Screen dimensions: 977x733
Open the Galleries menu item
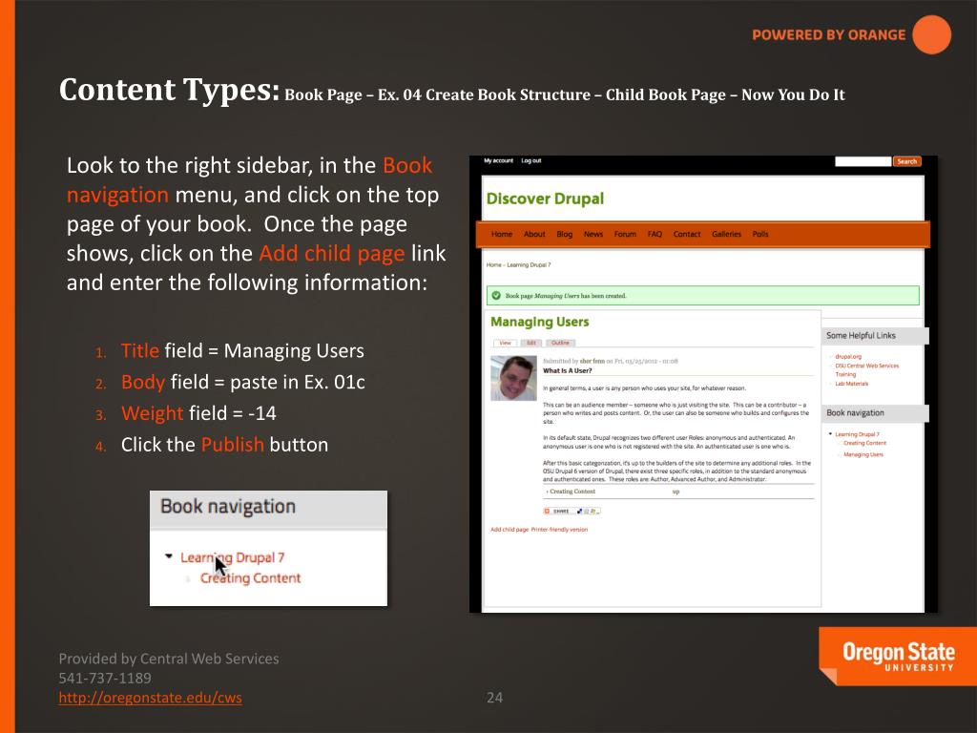(726, 235)
